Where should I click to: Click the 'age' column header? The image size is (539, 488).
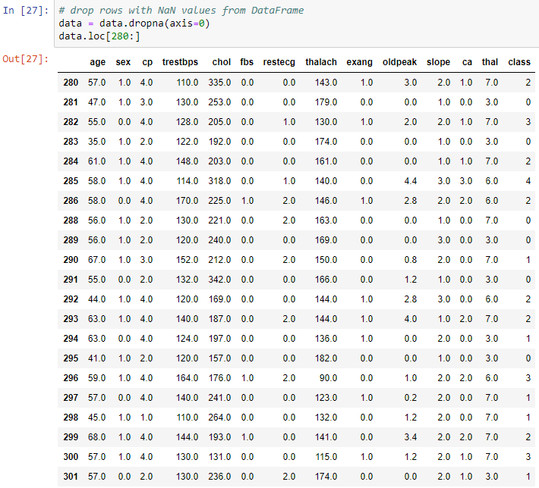[98, 62]
